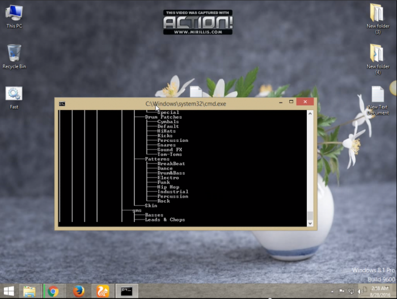Click the 'Snares' entry
This screenshot has height=299, width=397.
click(x=166, y=145)
